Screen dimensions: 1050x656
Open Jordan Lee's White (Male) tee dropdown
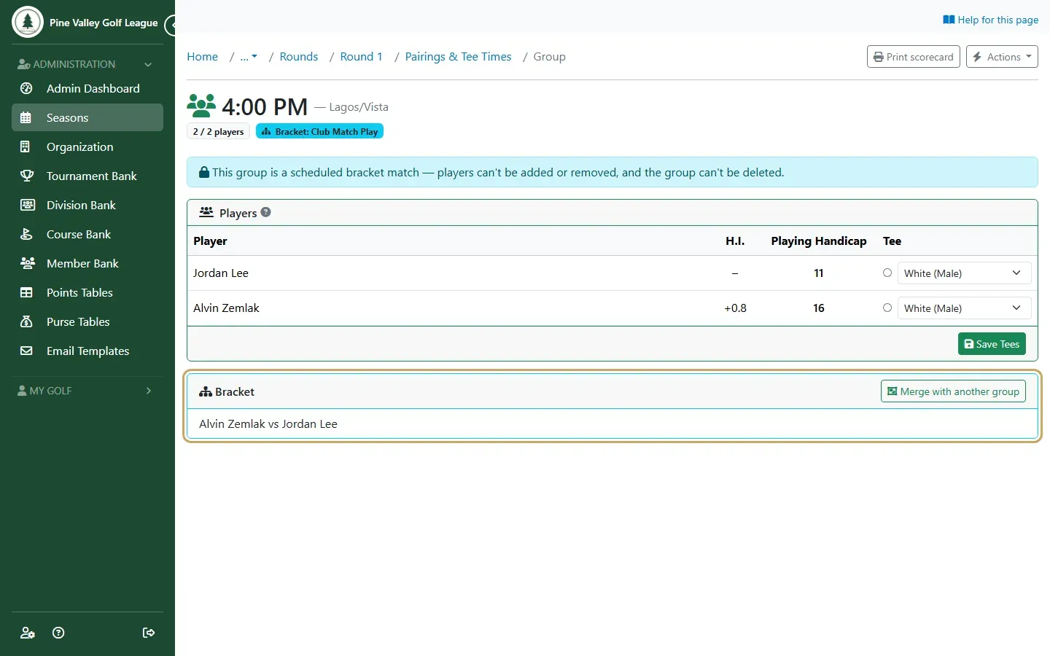(x=964, y=273)
